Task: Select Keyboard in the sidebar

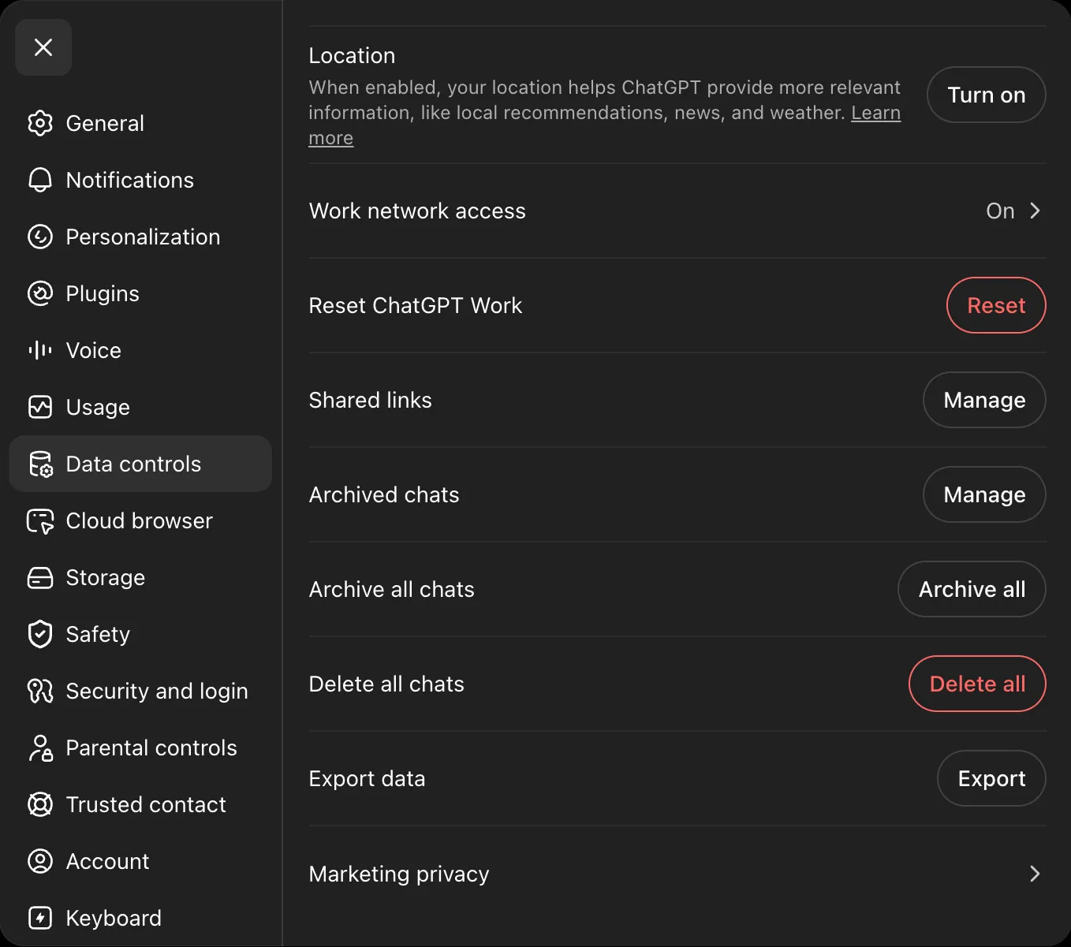Action: coord(140,918)
